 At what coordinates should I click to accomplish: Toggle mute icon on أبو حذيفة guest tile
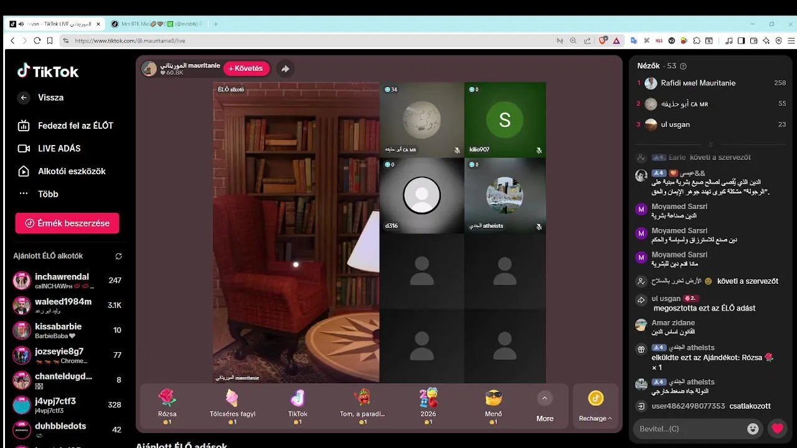(x=457, y=150)
